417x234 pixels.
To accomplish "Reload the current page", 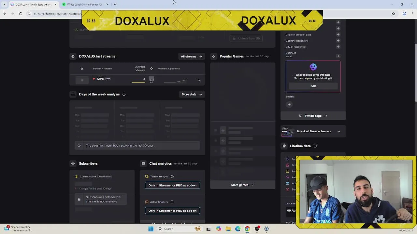I will 20,14.
